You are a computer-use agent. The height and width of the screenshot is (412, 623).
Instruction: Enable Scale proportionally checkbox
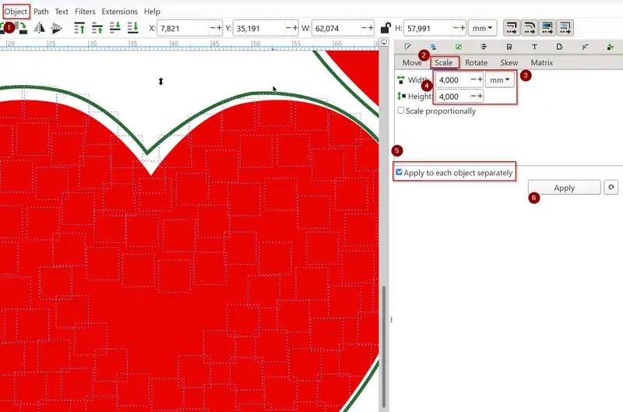click(401, 111)
